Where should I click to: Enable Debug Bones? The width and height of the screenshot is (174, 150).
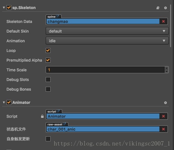48,89
